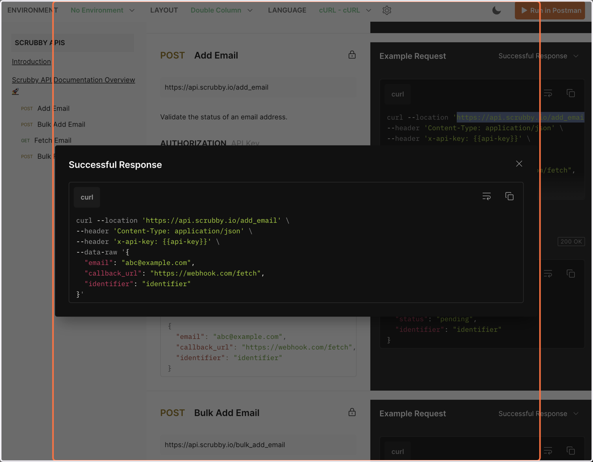This screenshot has width=593, height=462.
Task: Switch to dark mode with the moon icon
Action: [497, 10]
